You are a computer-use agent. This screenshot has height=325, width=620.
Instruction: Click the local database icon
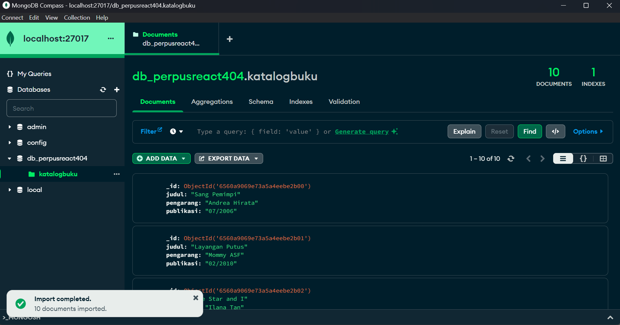(20, 190)
